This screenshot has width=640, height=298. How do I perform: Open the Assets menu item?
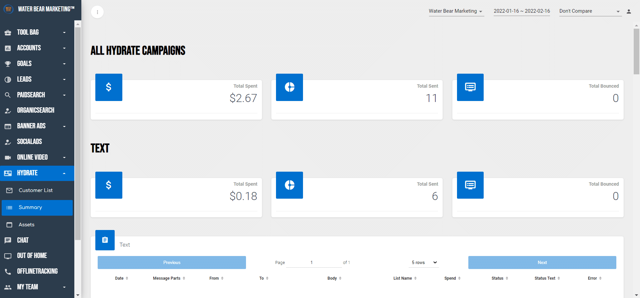click(37, 225)
